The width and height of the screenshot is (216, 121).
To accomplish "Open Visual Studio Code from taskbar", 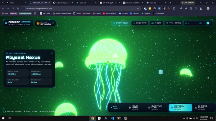I will [112, 118].
